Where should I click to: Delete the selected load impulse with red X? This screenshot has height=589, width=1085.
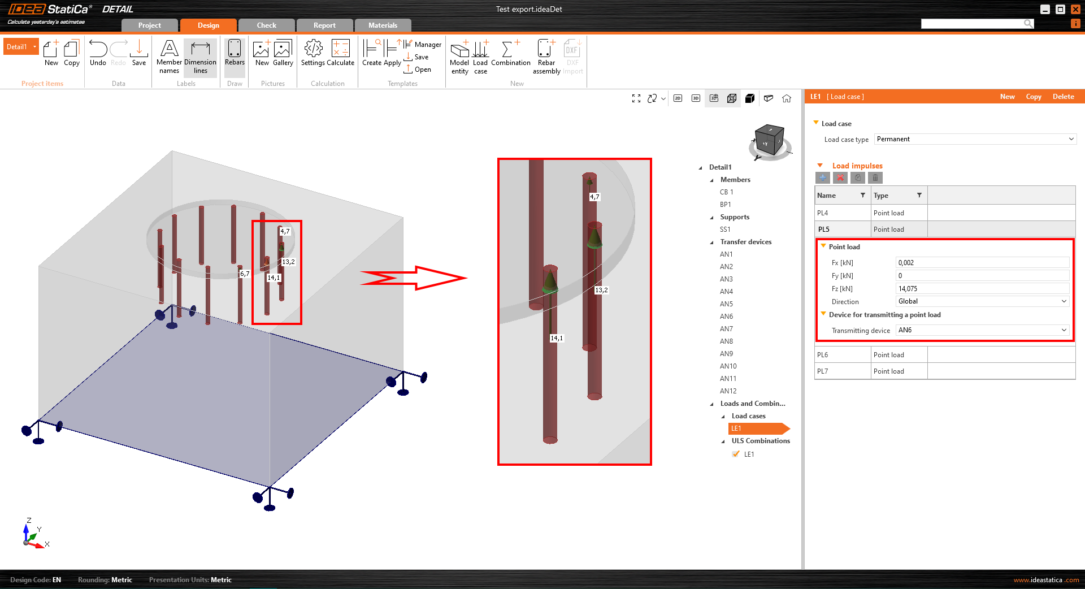[840, 178]
